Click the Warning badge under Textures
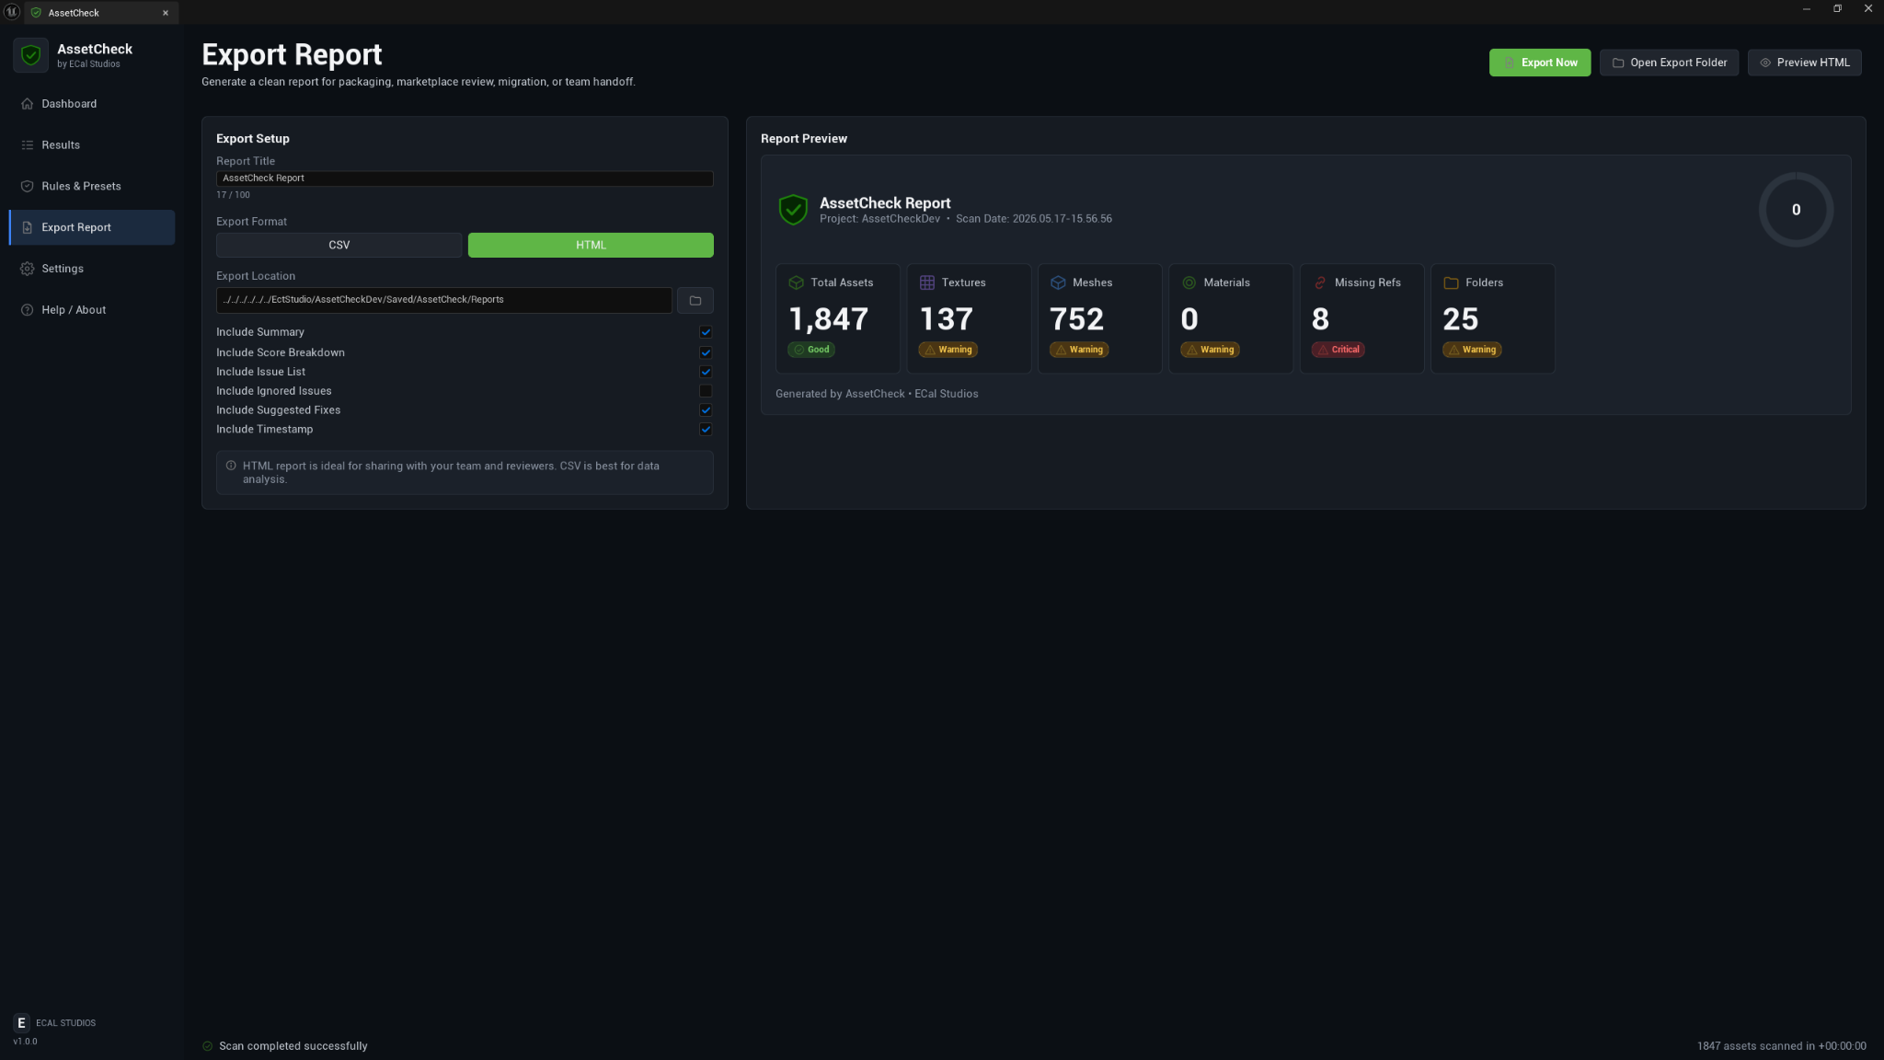 coord(948,350)
